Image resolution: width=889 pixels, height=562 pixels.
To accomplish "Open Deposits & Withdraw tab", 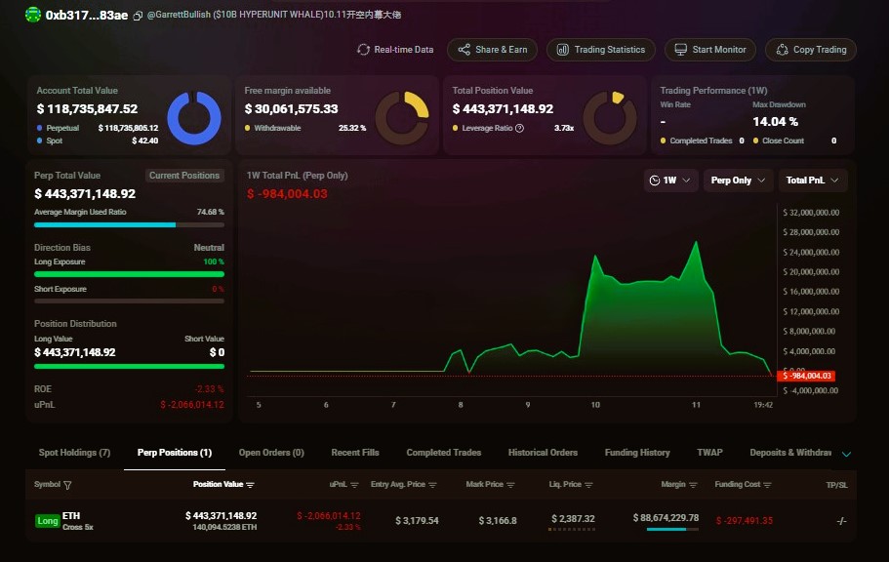I will (790, 453).
